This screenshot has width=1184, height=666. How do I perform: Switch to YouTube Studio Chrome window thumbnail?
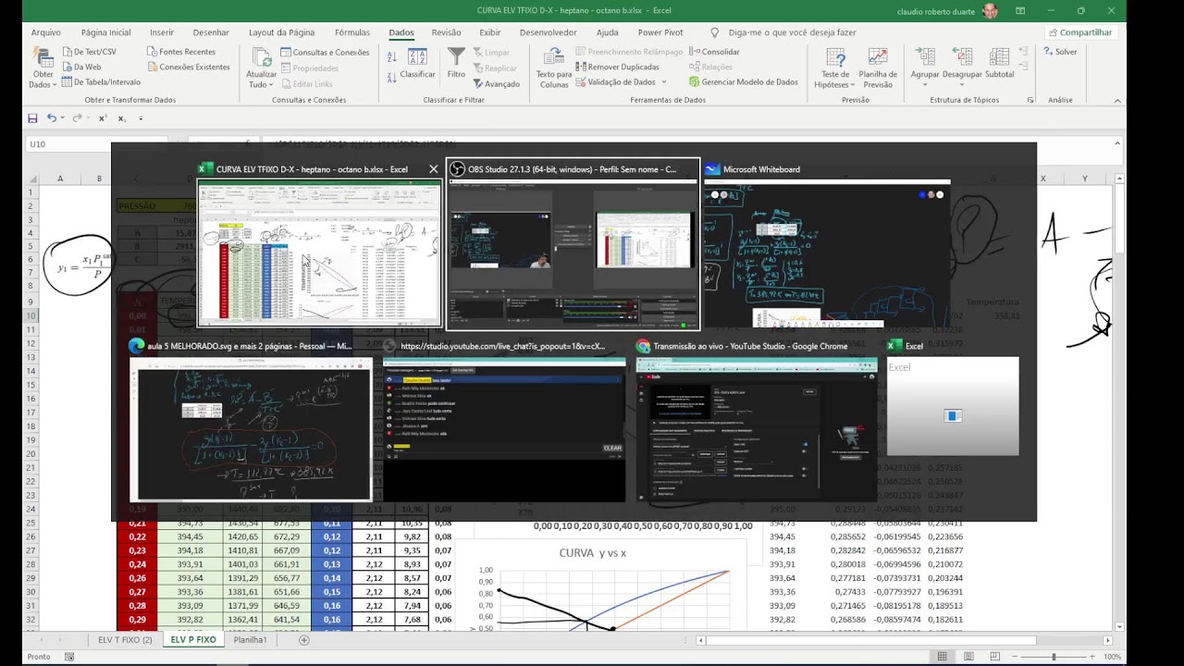click(x=757, y=420)
